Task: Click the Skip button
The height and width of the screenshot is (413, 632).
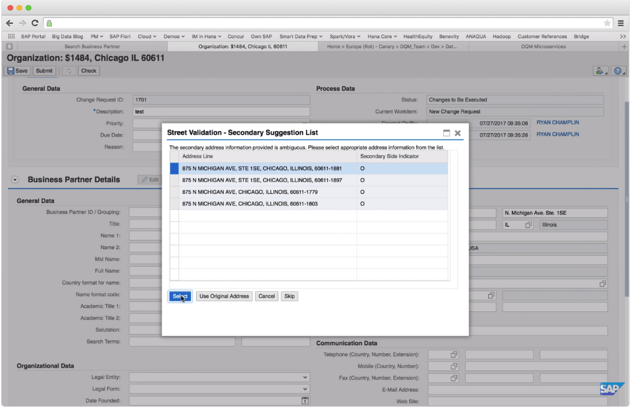Action: coord(290,296)
